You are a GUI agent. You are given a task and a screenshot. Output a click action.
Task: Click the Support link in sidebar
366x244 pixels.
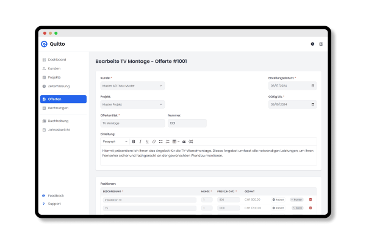[54, 204]
